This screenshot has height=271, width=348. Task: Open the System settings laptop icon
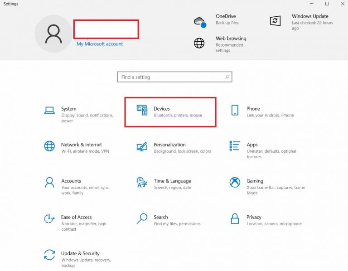point(49,111)
